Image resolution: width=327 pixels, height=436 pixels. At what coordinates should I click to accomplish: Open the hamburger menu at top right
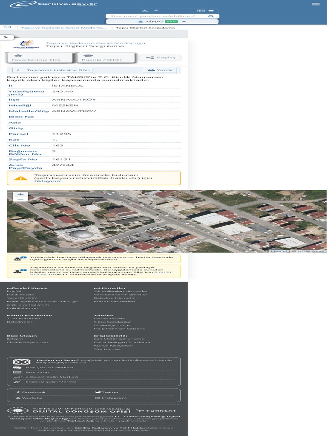coord(316,4)
